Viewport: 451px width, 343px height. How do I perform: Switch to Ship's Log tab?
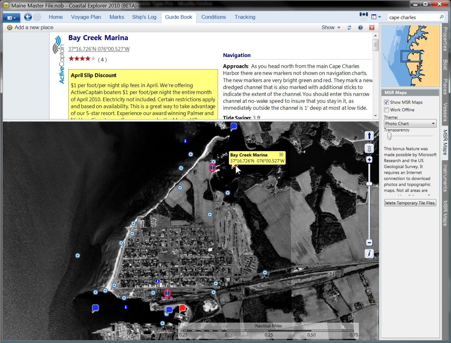pyautogui.click(x=144, y=17)
